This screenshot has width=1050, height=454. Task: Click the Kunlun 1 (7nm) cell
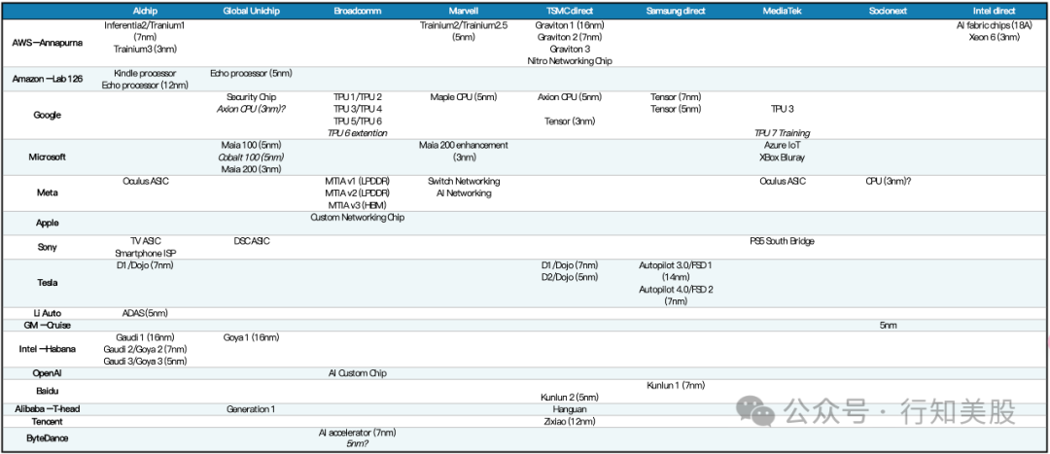[676, 386]
